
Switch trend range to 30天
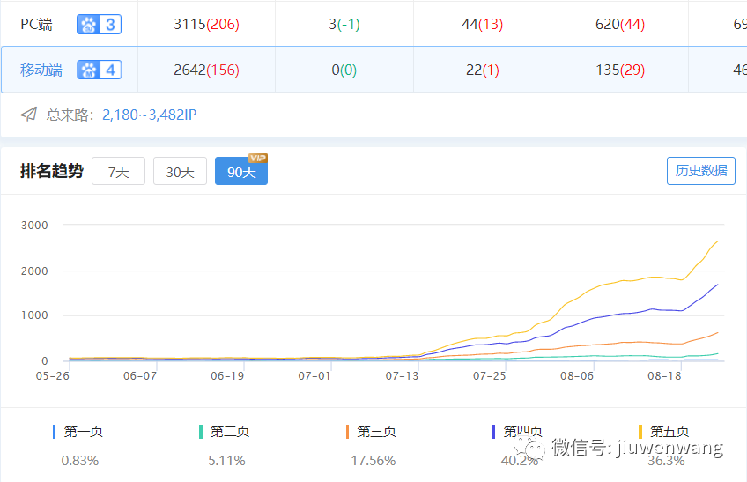[180, 171]
